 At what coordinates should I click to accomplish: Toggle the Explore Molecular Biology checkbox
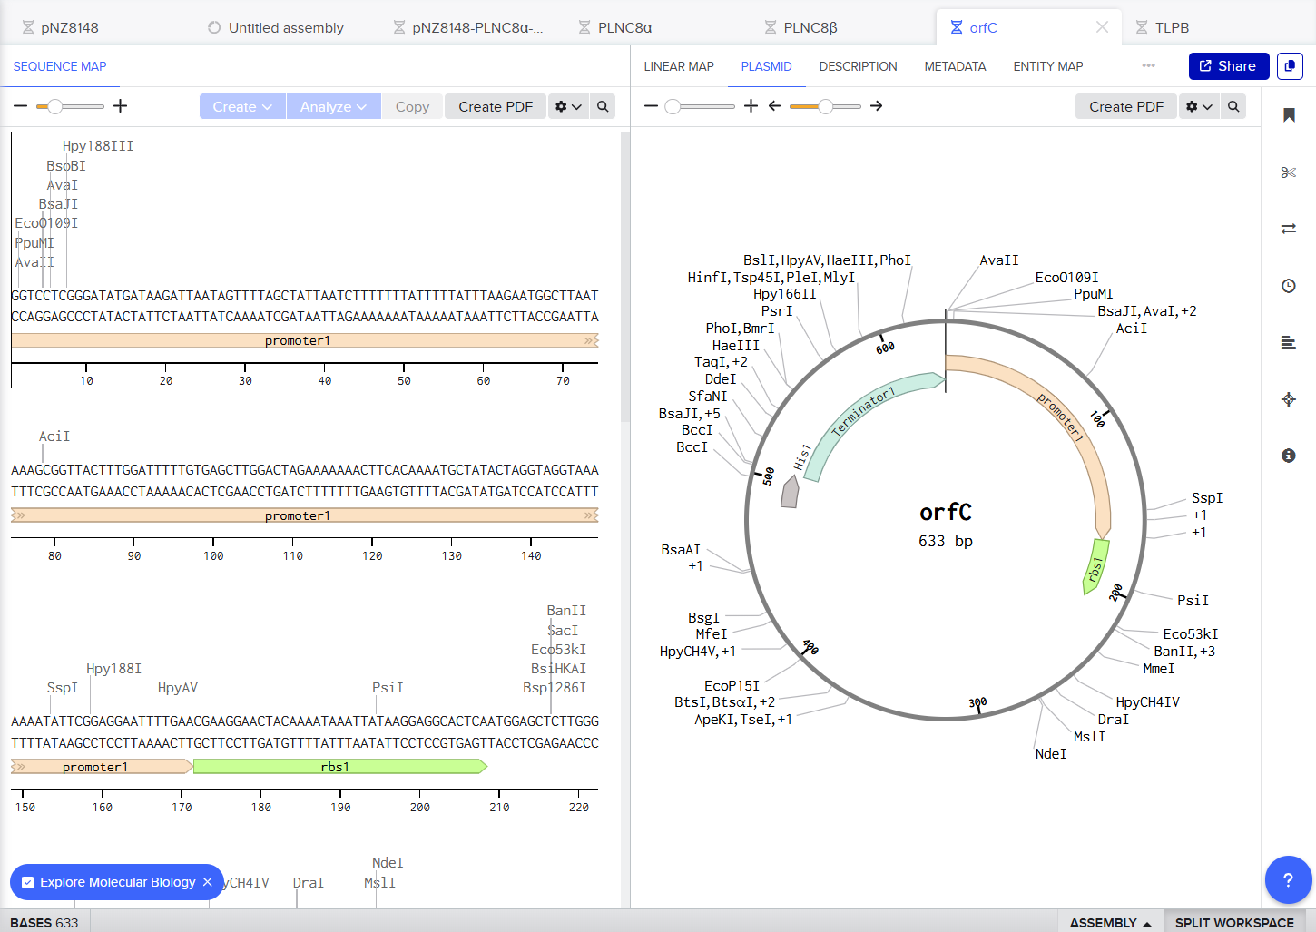click(x=28, y=882)
